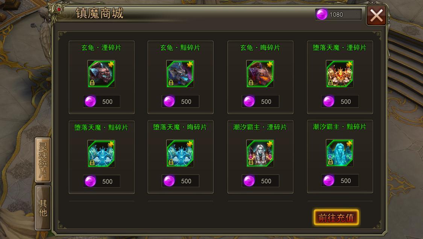Screen dimensions: 423x239
Task: Switch to the 灵魂碎片 tab
Action: tap(43, 160)
